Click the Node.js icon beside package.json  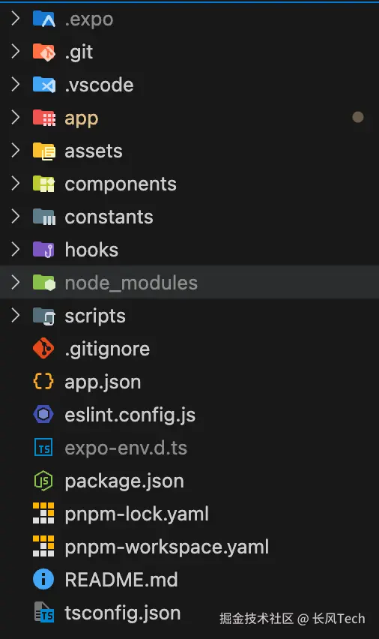coord(43,481)
